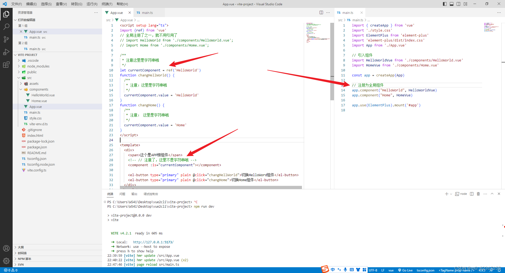The image size is (505, 273).
Task: Open the Explorer view in activity bar
Action: point(6,14)
